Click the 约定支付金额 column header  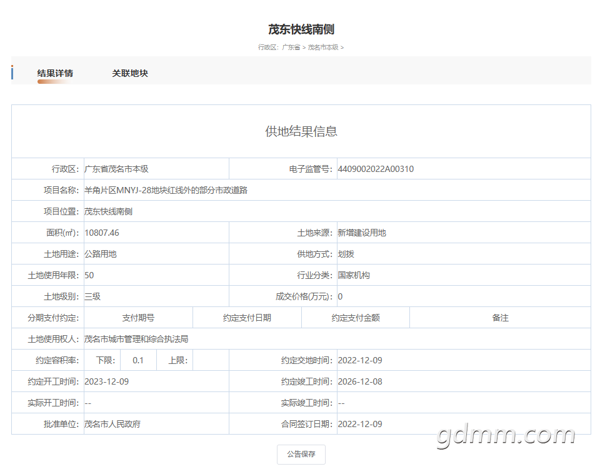(x=356, y=318)
